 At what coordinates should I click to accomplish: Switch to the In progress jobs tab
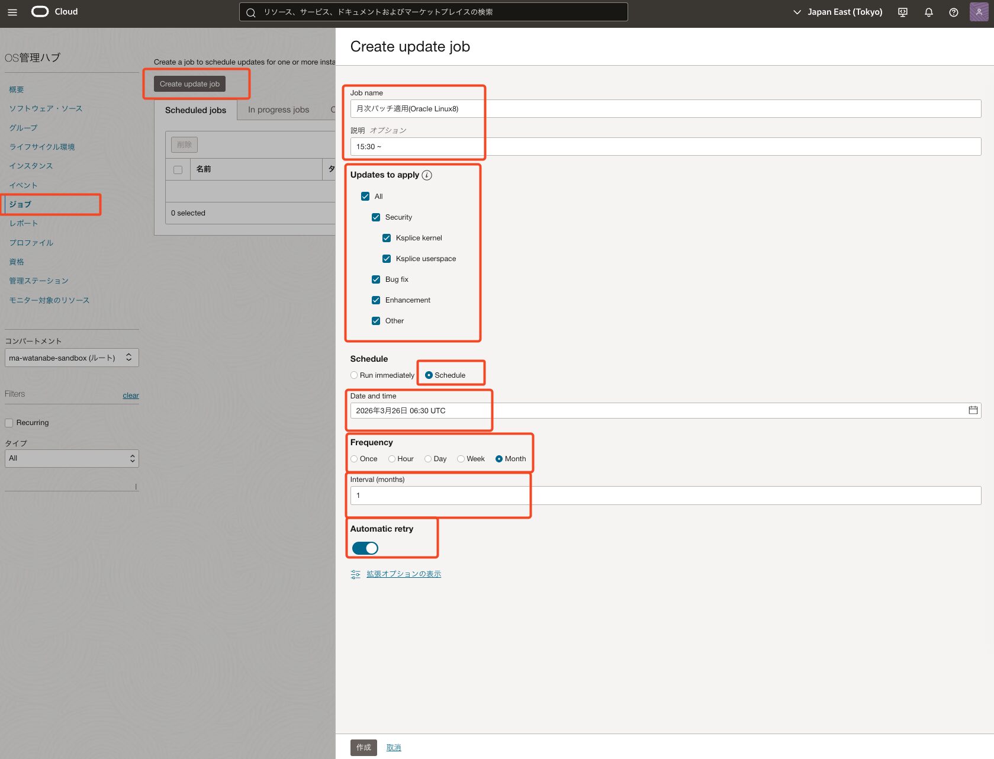tap(278, 110)
